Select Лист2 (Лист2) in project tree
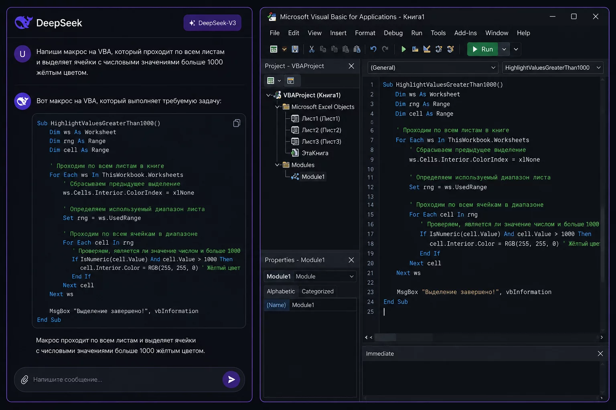This screenshot has width=616, height=410. click(316, 130)
